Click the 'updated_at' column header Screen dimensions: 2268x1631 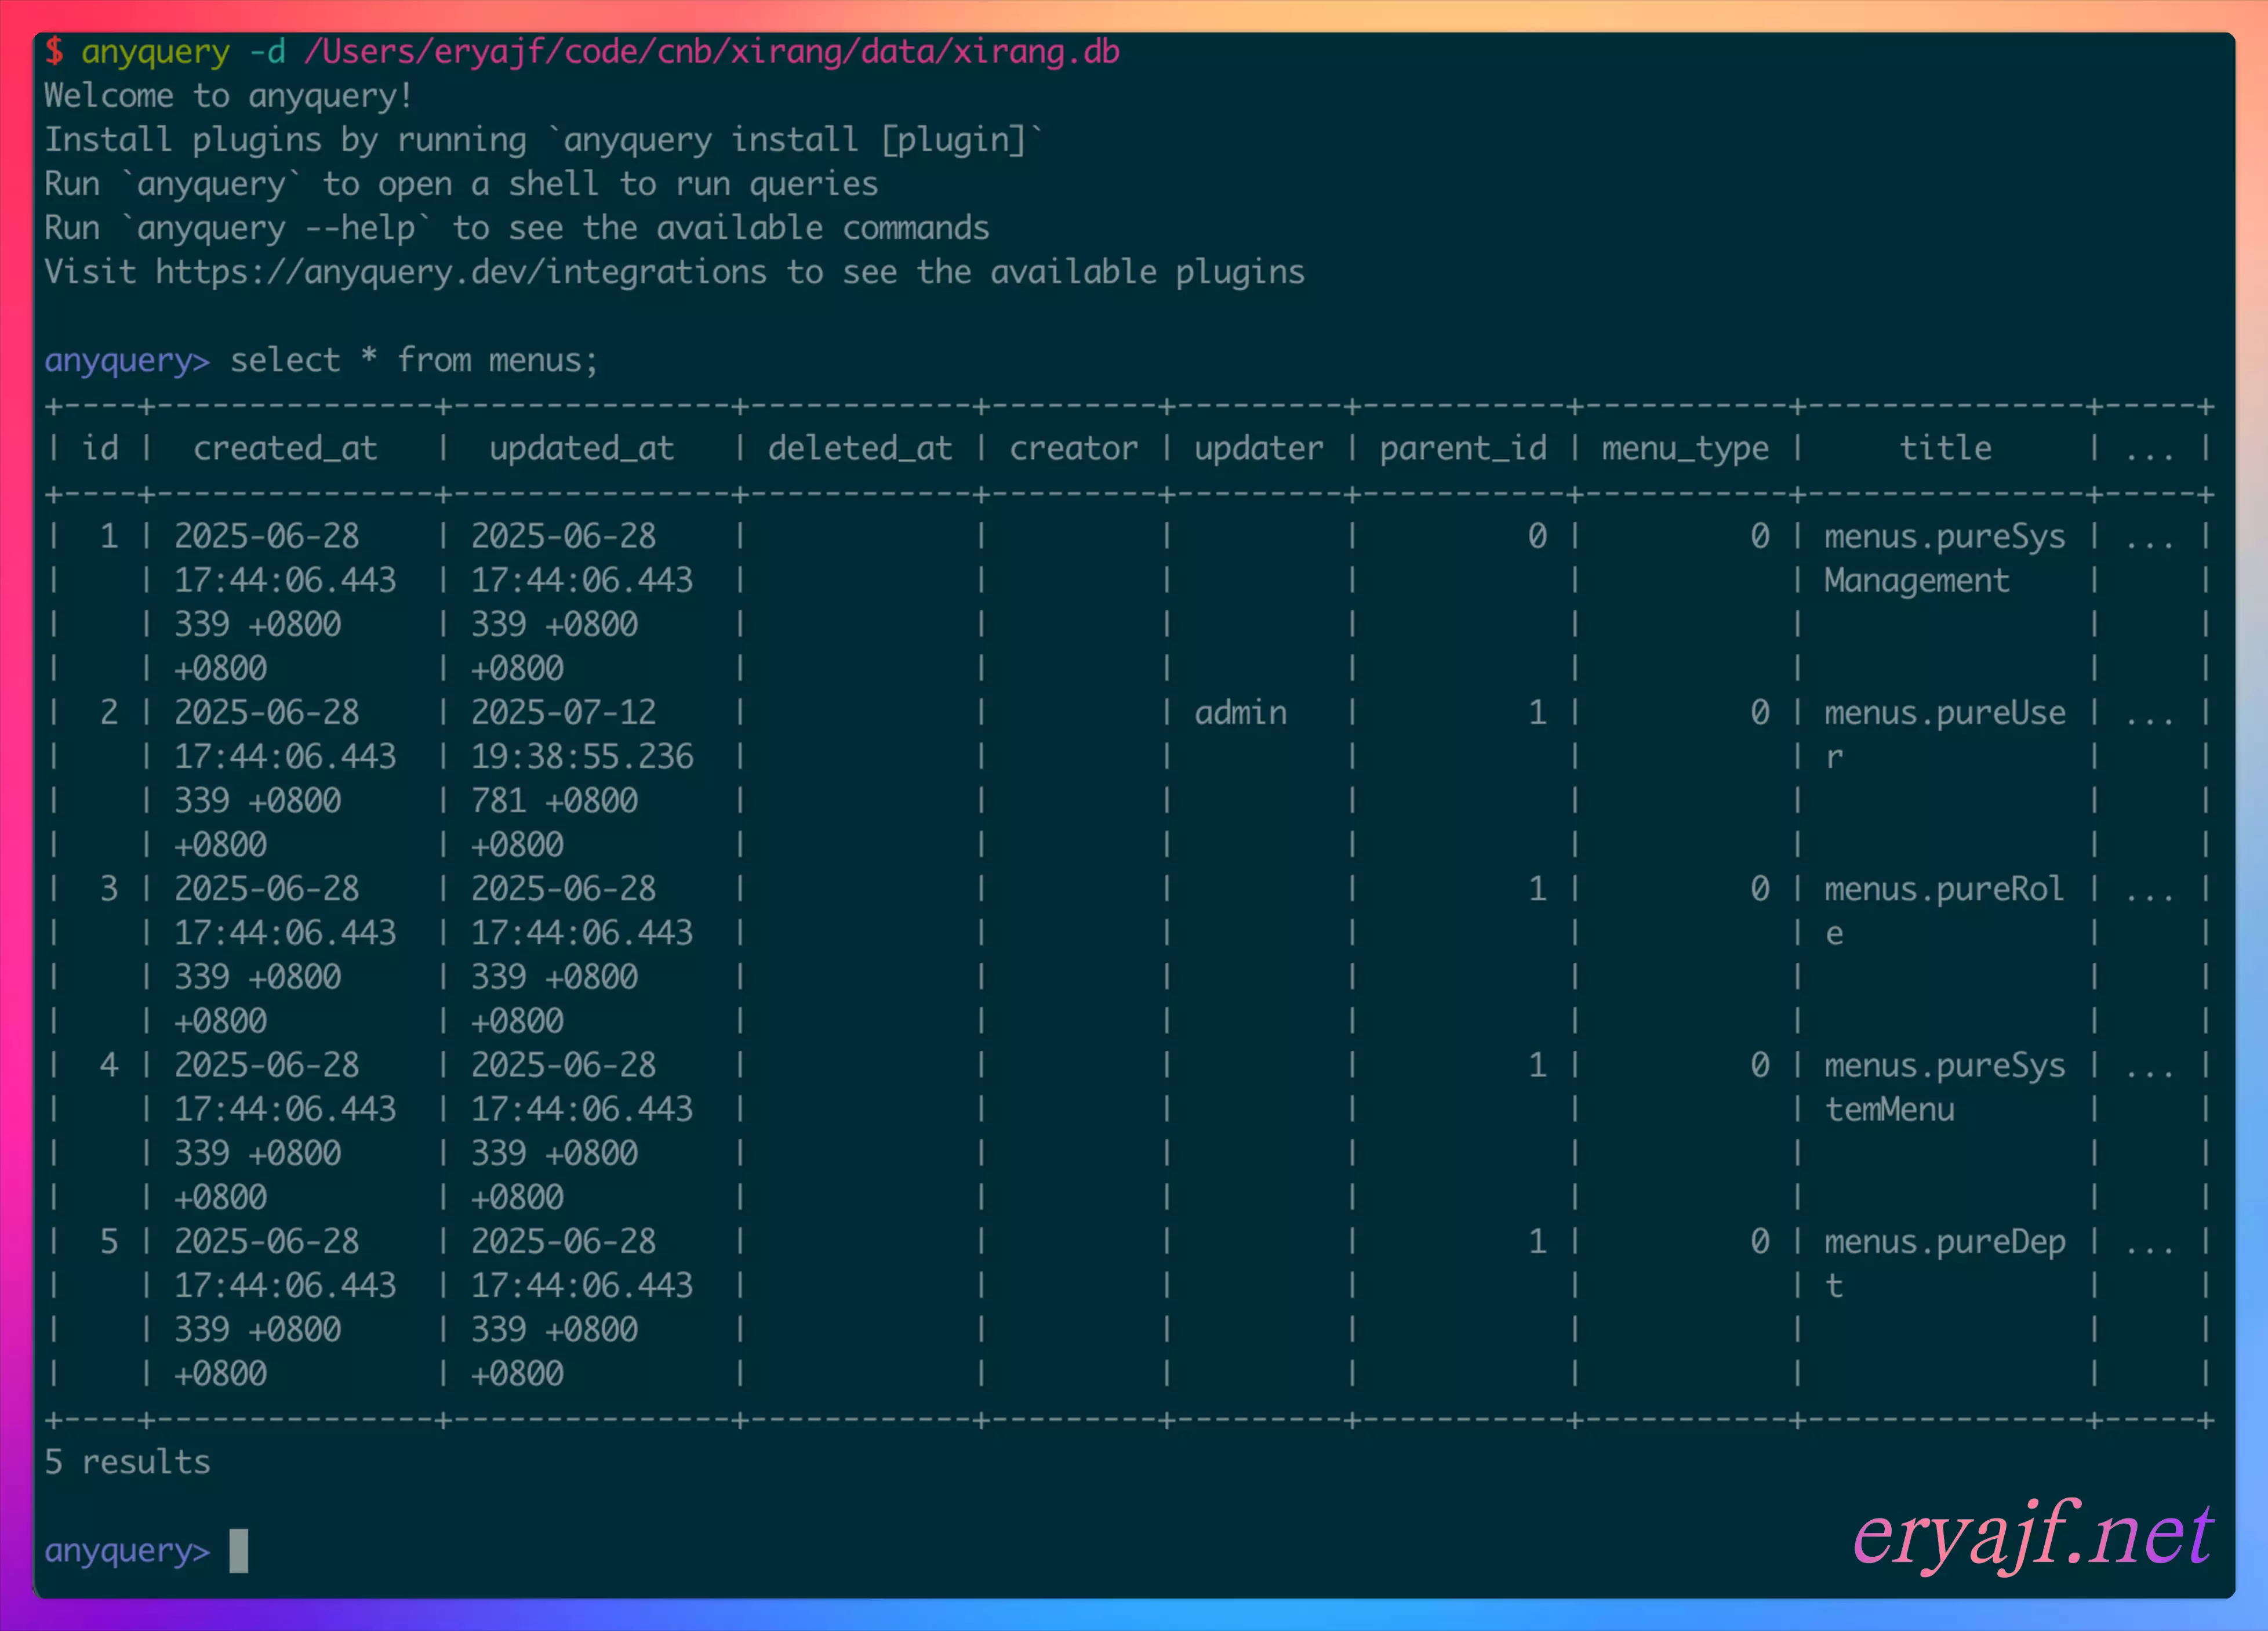click(581, 448)
